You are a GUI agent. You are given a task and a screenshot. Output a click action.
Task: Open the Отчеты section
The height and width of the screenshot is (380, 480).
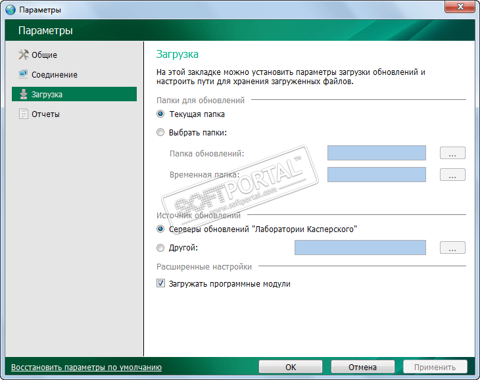pos(45,114)
